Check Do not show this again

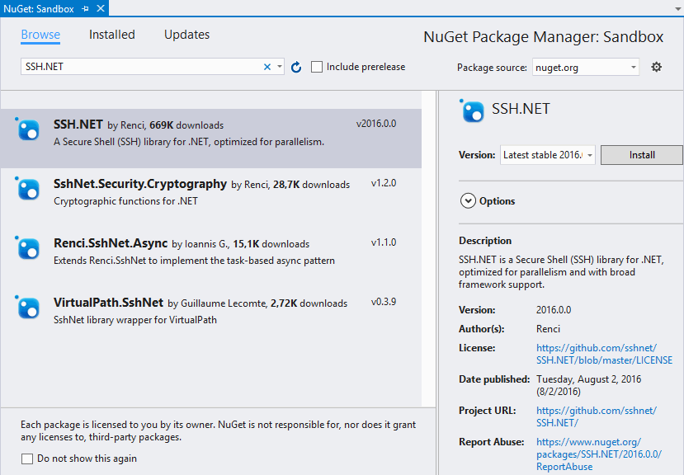[x=26, y=457]
